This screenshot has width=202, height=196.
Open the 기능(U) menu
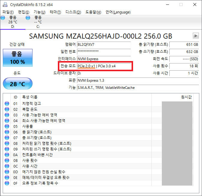point(40,12)
